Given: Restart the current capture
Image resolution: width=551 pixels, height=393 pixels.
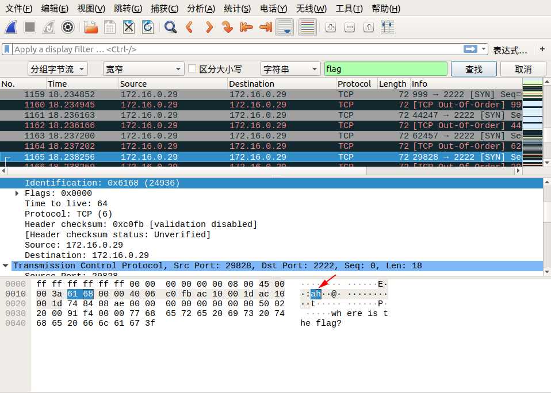Looking at the screenshot, I should click(49, 27).
